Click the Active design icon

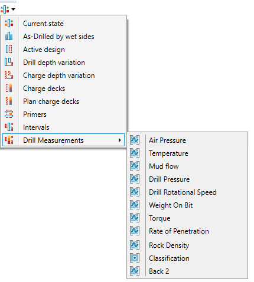[x=9, y=49]
